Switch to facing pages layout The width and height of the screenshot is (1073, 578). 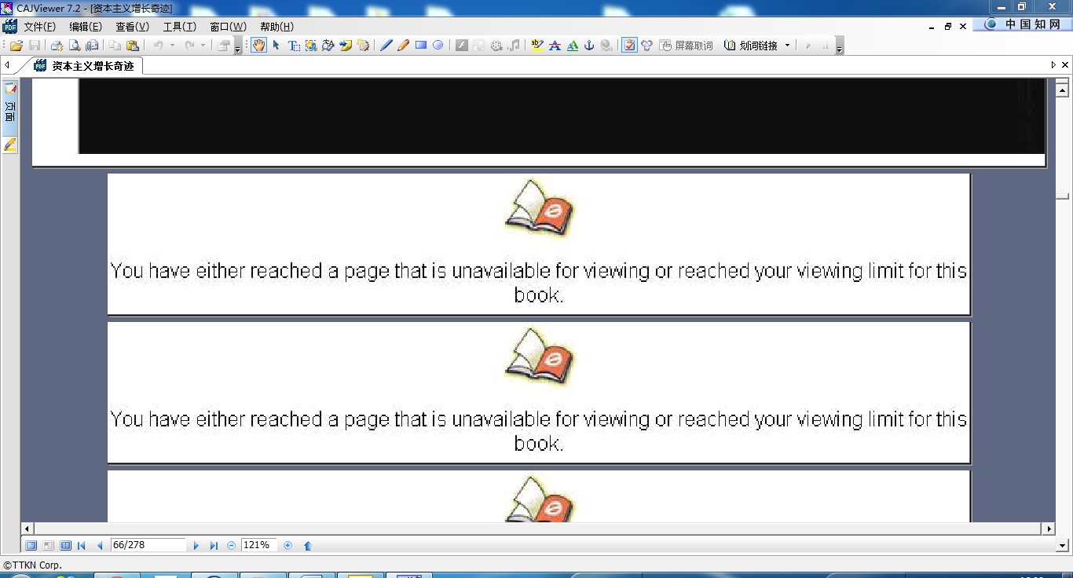(x=65, y=545)
